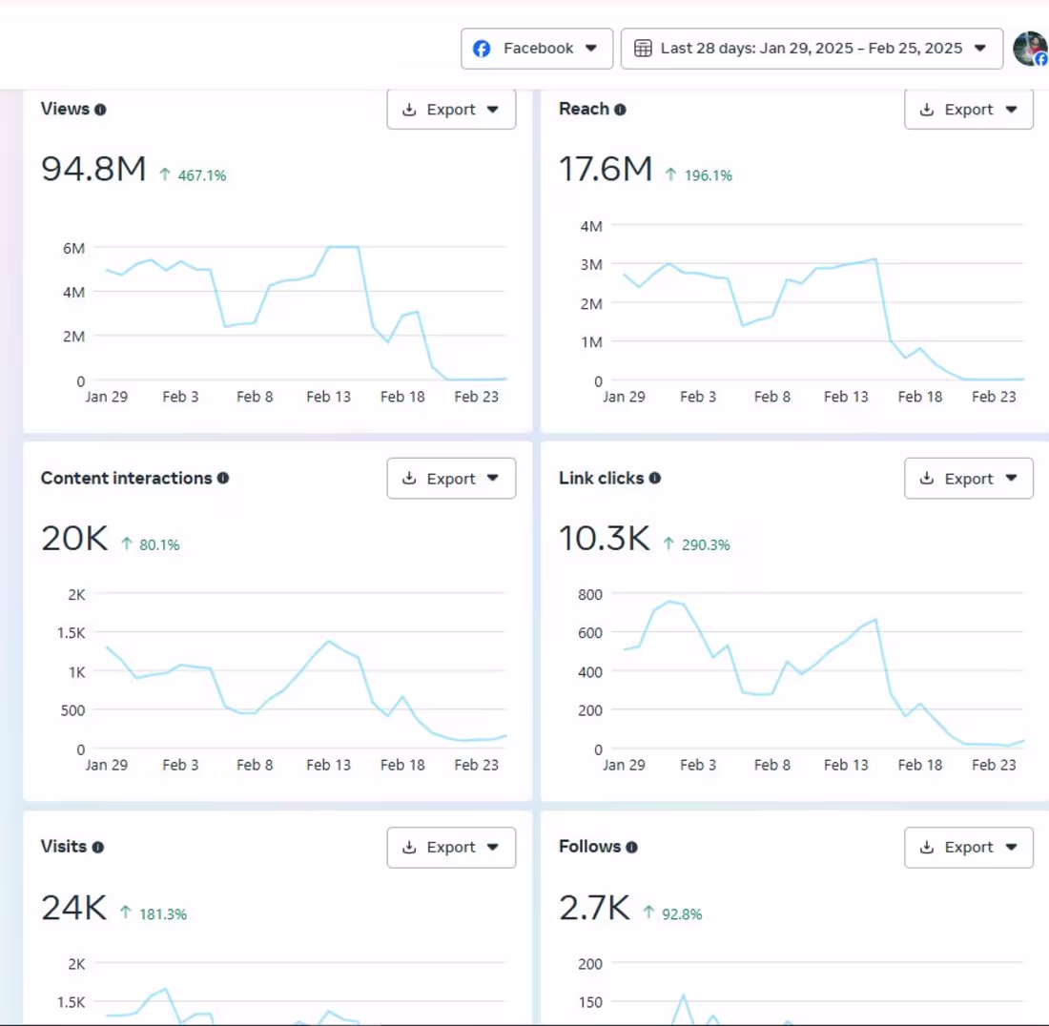Open the Facebook platform dropdown
This screenshot has width=1049, height=1026.
537,49
